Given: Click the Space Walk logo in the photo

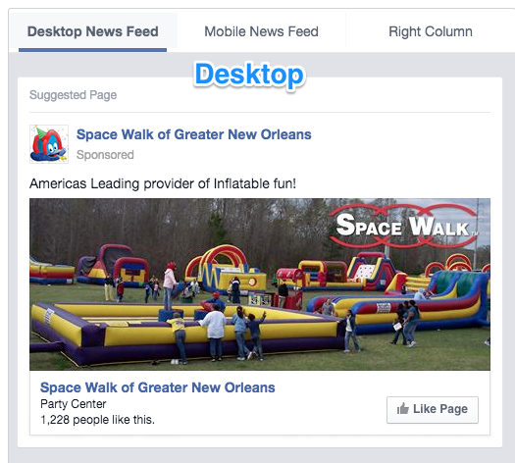Looking at the screenshot, I should pyautogui.click(x=403, y=226).
